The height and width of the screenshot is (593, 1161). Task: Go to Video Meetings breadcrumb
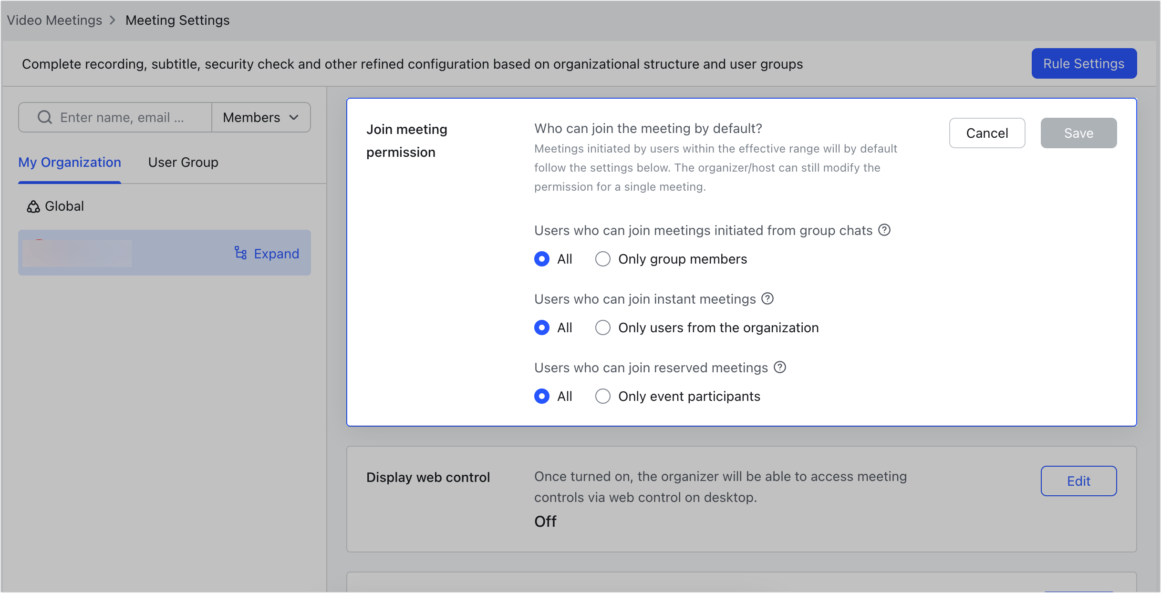(x=54, y=20)
